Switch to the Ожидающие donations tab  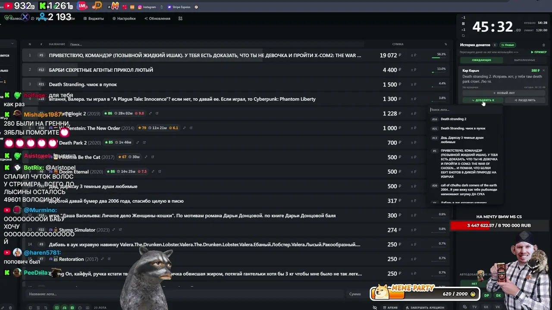481,60
